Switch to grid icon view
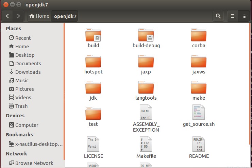252x168 pixels. click(245, 16)
